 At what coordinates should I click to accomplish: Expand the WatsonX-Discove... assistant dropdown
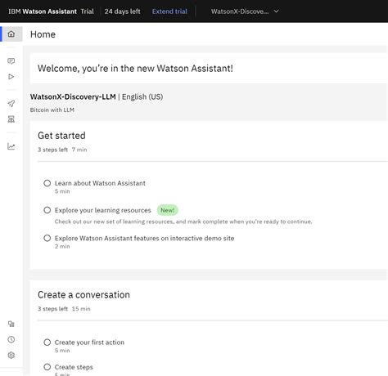pyautogui.click(x=245, y=11)
